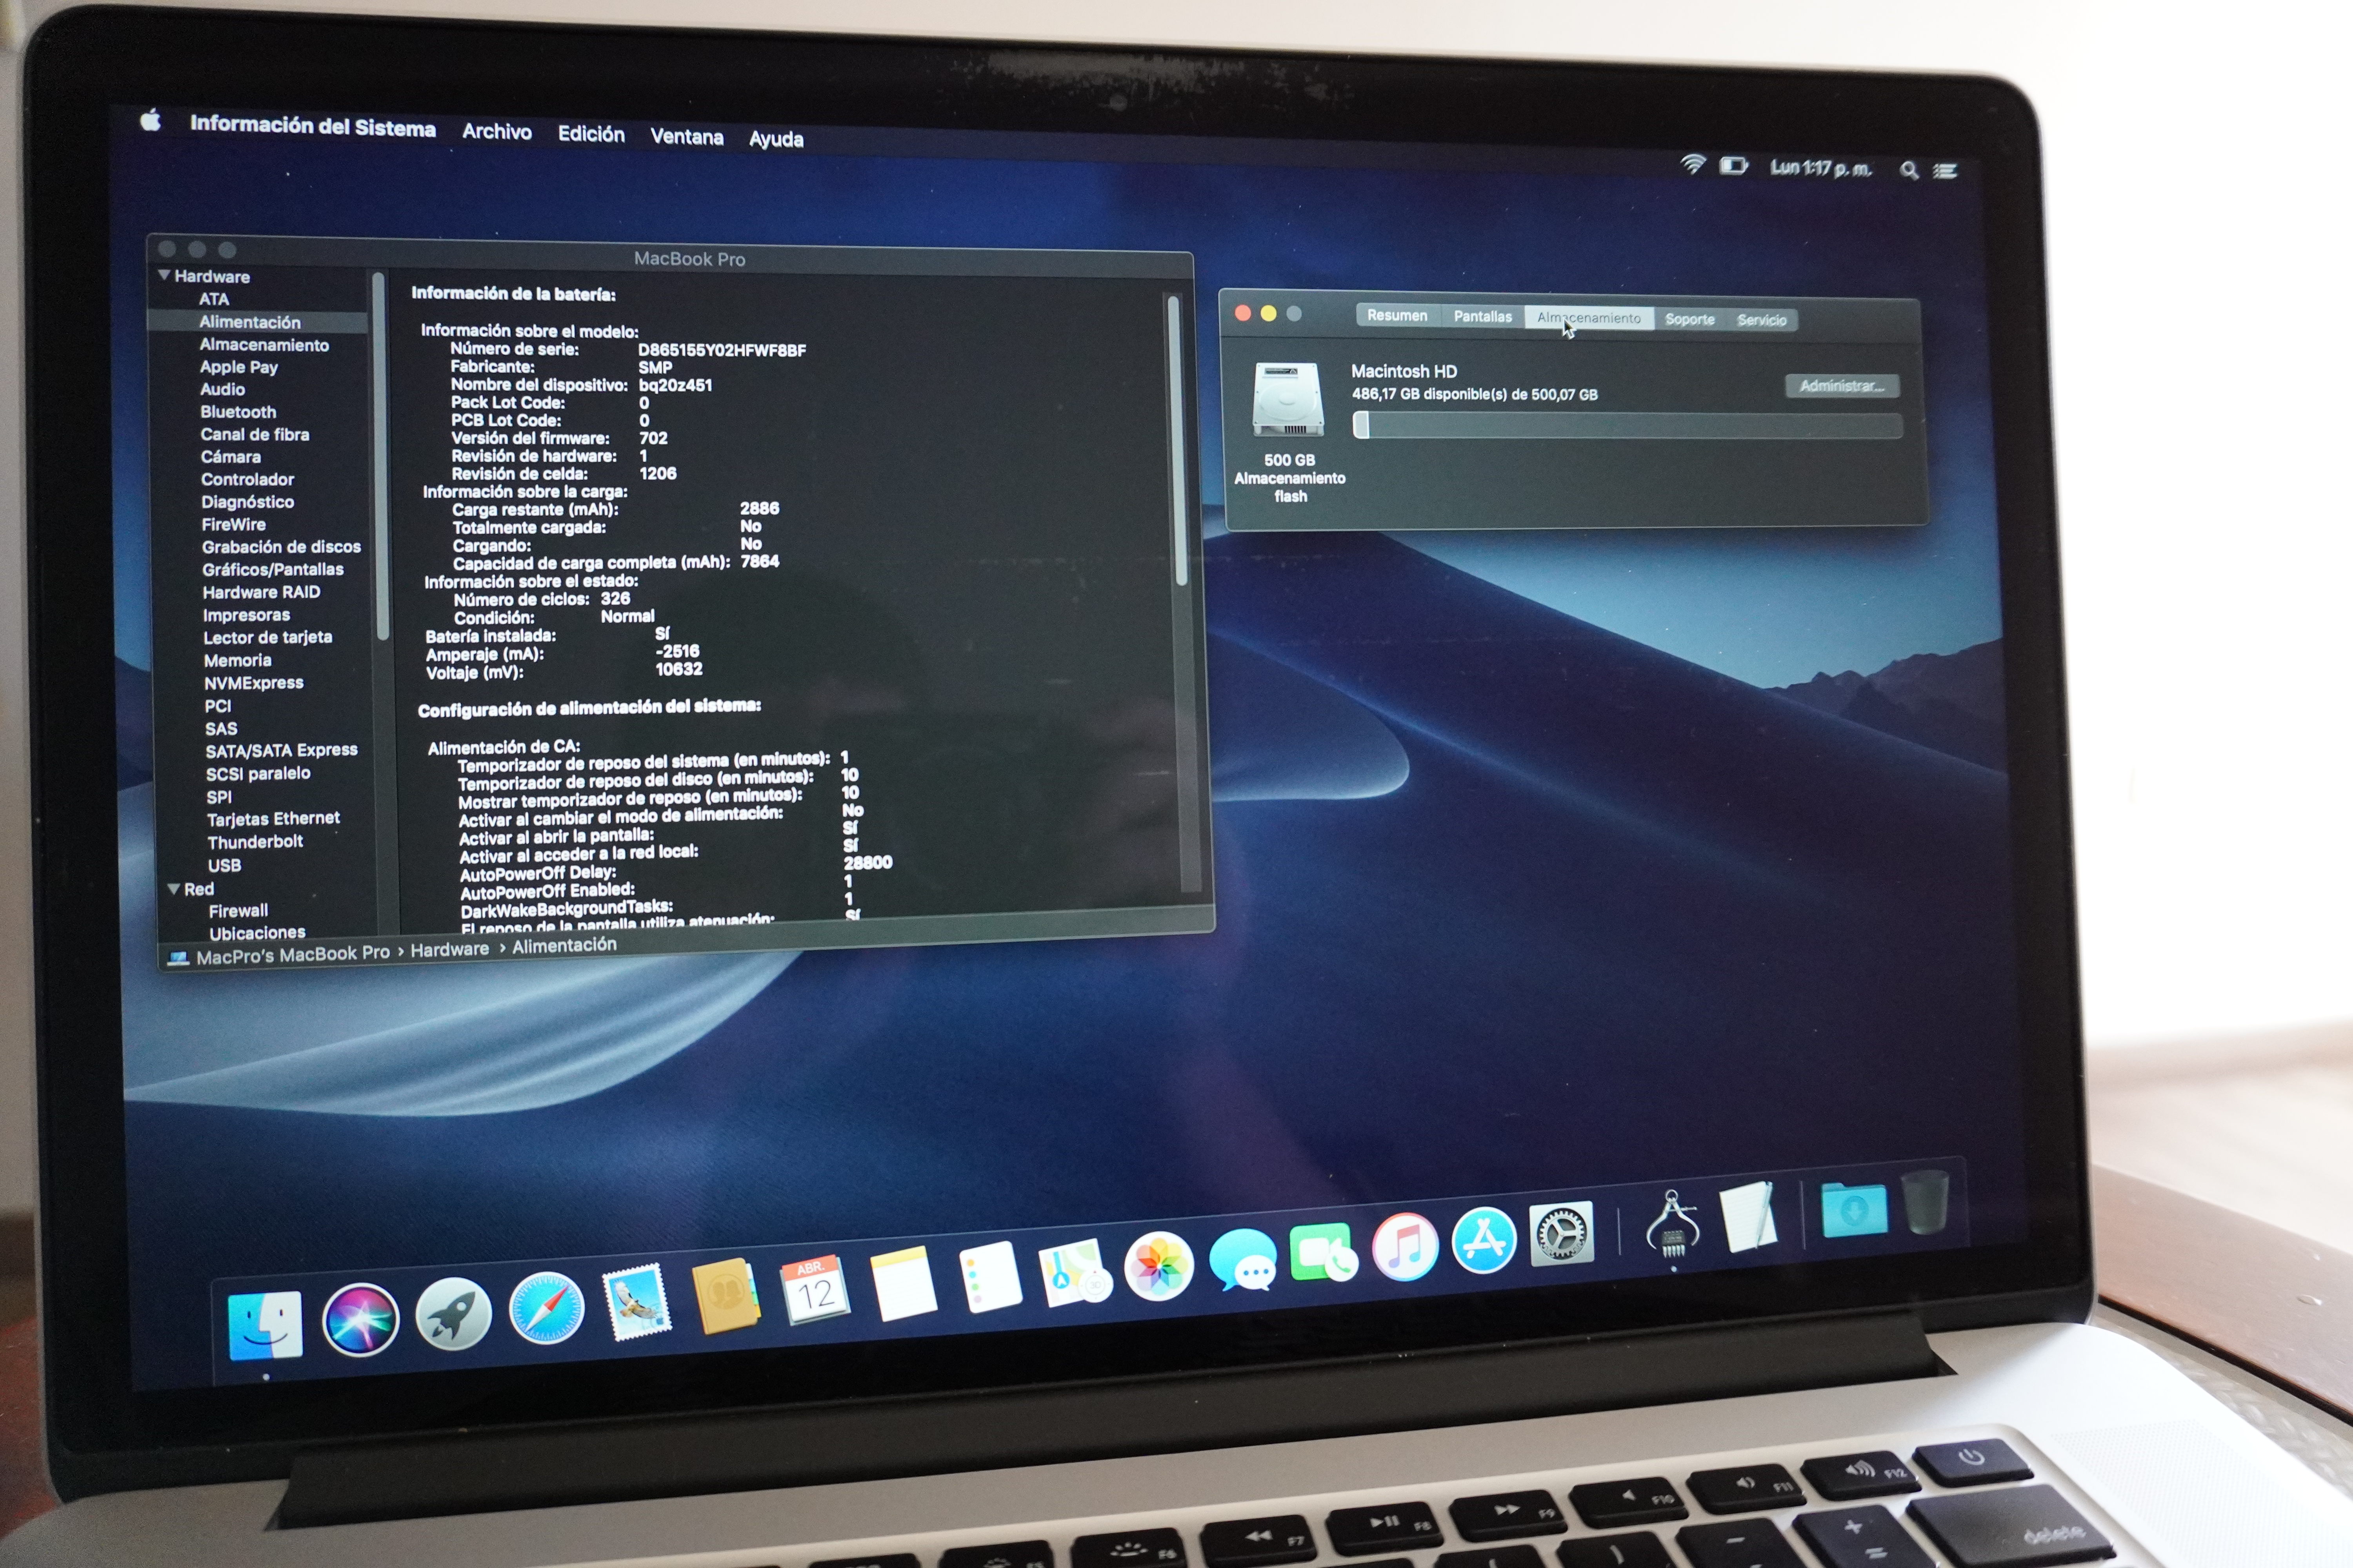The image size is (2353, 1568).
Task: Switch to the Resumen tab
Action: [x=1398, y=315]
